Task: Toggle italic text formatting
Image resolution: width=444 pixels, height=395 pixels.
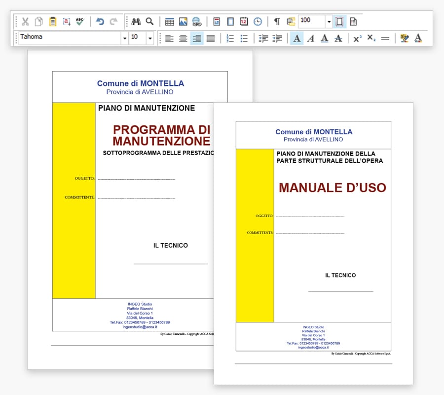Action: 310,39
